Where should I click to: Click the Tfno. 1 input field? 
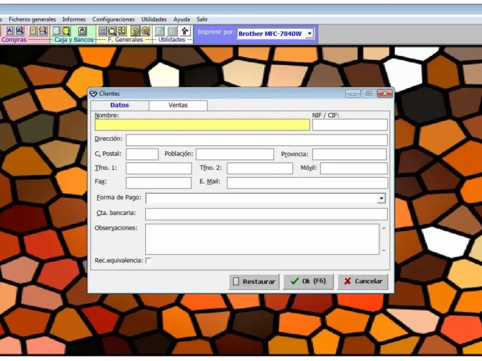pyautogui.click(x=159, y=168)
